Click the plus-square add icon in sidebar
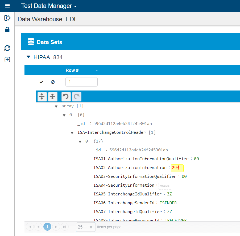 7,60
